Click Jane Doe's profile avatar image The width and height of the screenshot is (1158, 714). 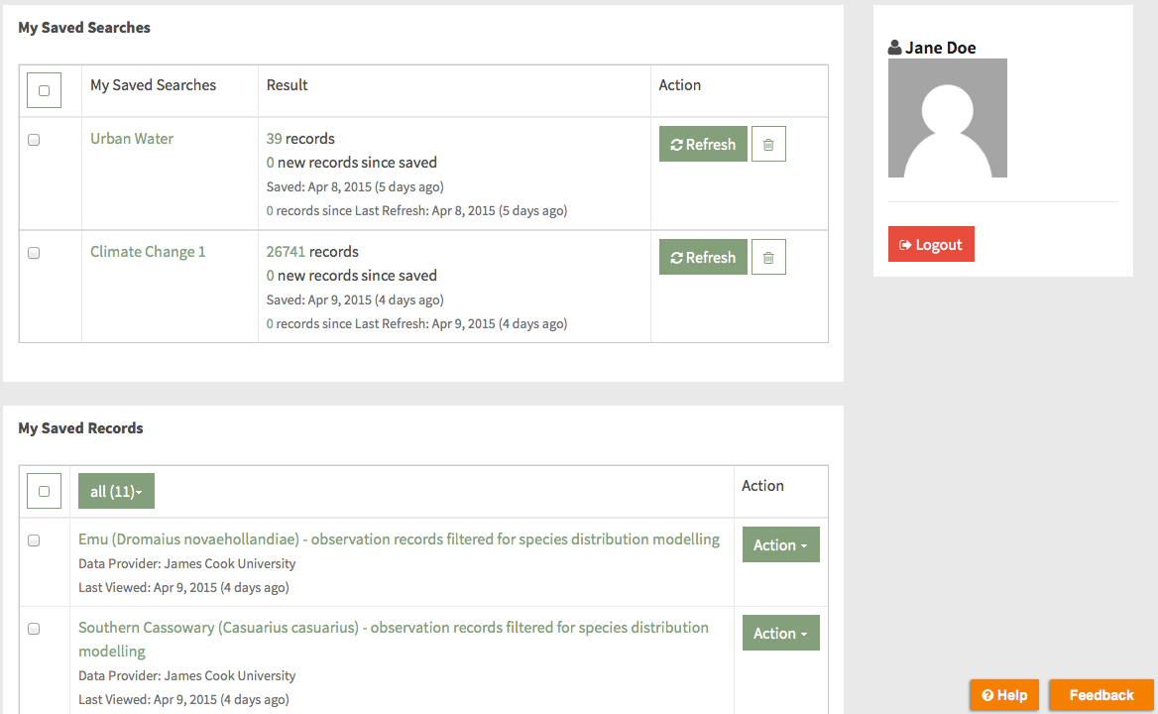[947, 118]
